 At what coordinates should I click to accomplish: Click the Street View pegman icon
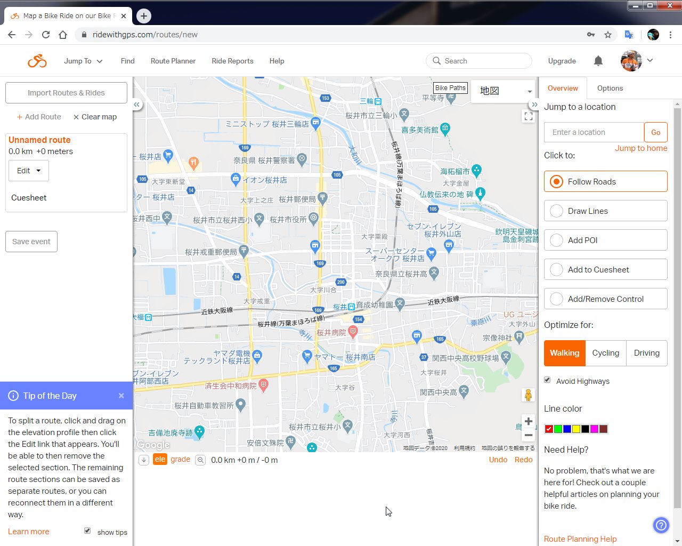(x=528, y=395)
